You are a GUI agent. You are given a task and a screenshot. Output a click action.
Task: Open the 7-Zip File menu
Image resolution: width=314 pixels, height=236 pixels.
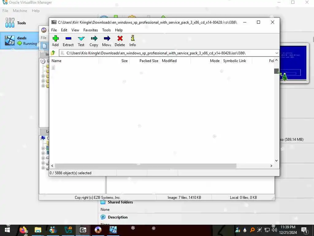pos(54,30)
